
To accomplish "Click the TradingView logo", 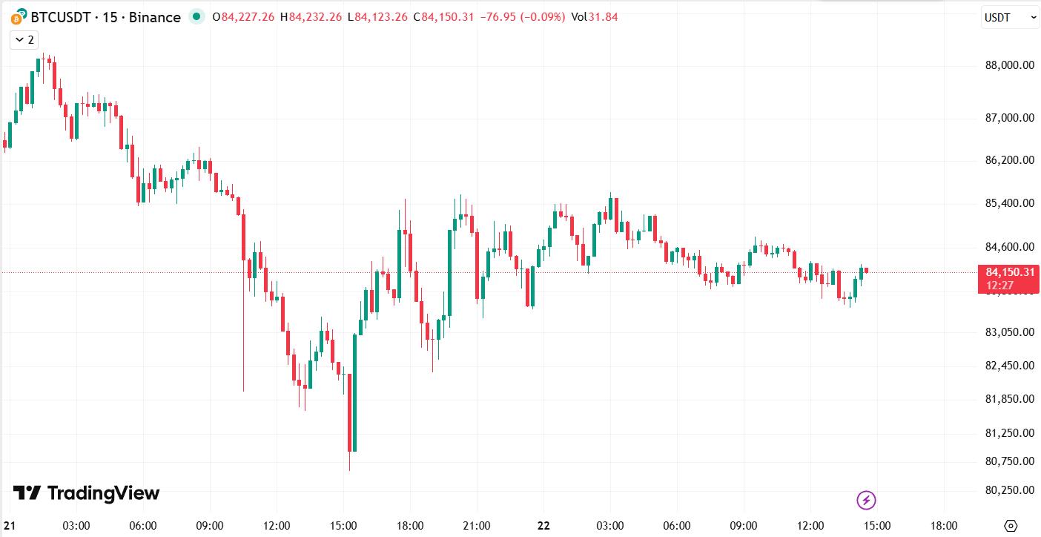I will point(87,492).
